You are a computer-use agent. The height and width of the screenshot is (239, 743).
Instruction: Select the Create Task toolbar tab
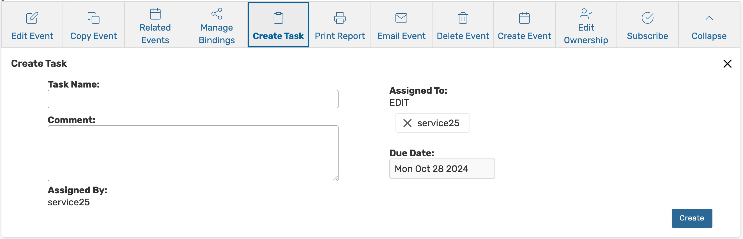pyautogui.click(x=278, y=25)
